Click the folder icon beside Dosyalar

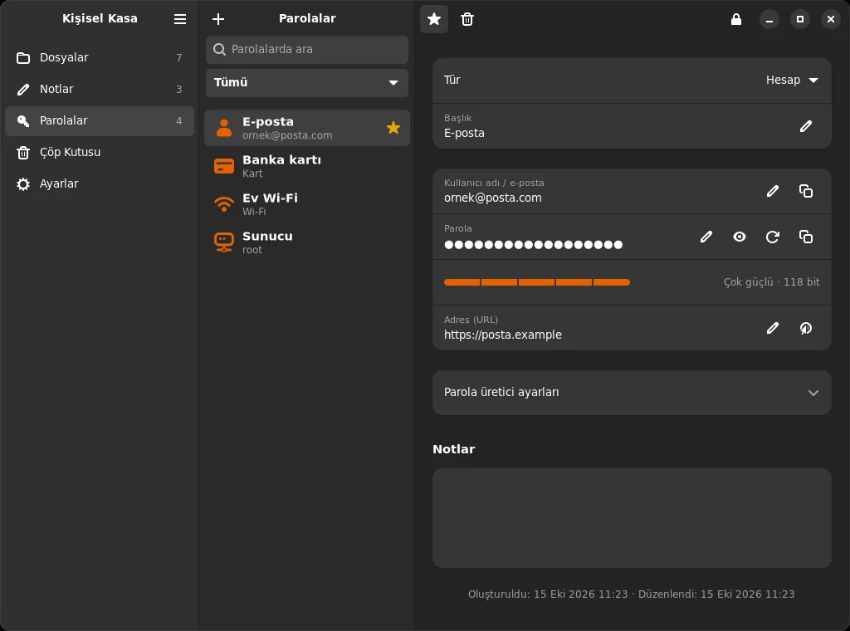(22, 57)
